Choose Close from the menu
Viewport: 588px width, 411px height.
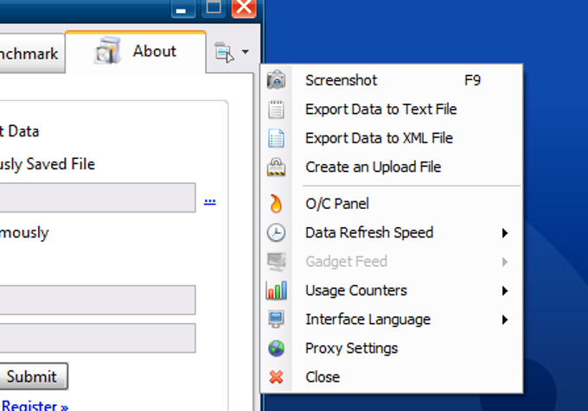[x=392, y=377]
